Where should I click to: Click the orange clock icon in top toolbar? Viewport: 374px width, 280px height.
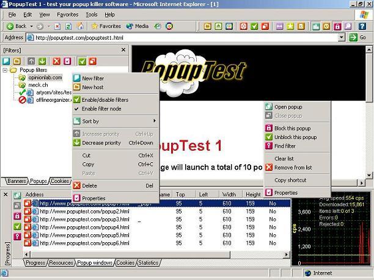tap(326, 26)
